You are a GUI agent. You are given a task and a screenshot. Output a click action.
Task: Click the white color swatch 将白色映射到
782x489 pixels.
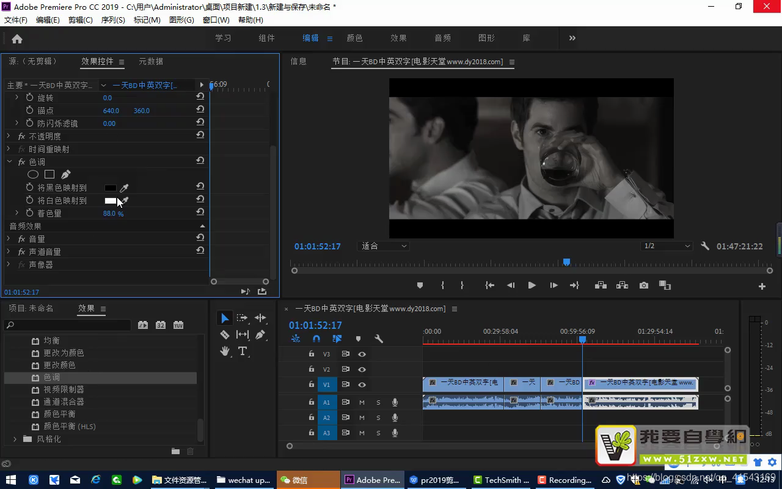tap(111, 200)
